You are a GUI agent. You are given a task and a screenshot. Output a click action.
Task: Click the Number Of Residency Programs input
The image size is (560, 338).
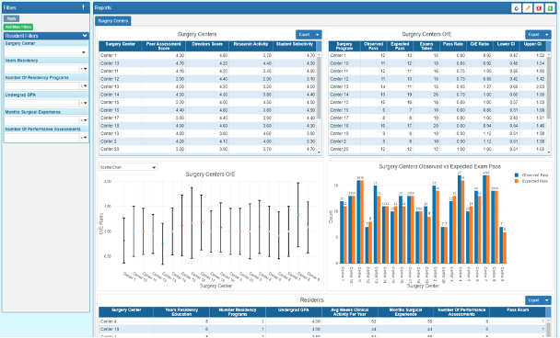[x=41, y=85]
